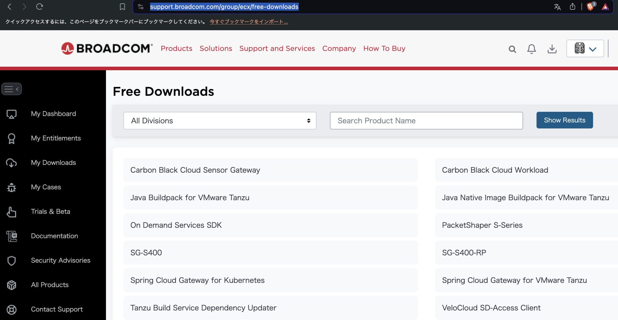Open the user profile avatar dropdown
618x320 pixels.
(x=585, y=49)
